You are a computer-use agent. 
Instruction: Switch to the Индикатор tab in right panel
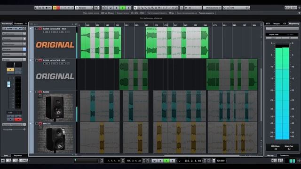click(x=294, y=23)
